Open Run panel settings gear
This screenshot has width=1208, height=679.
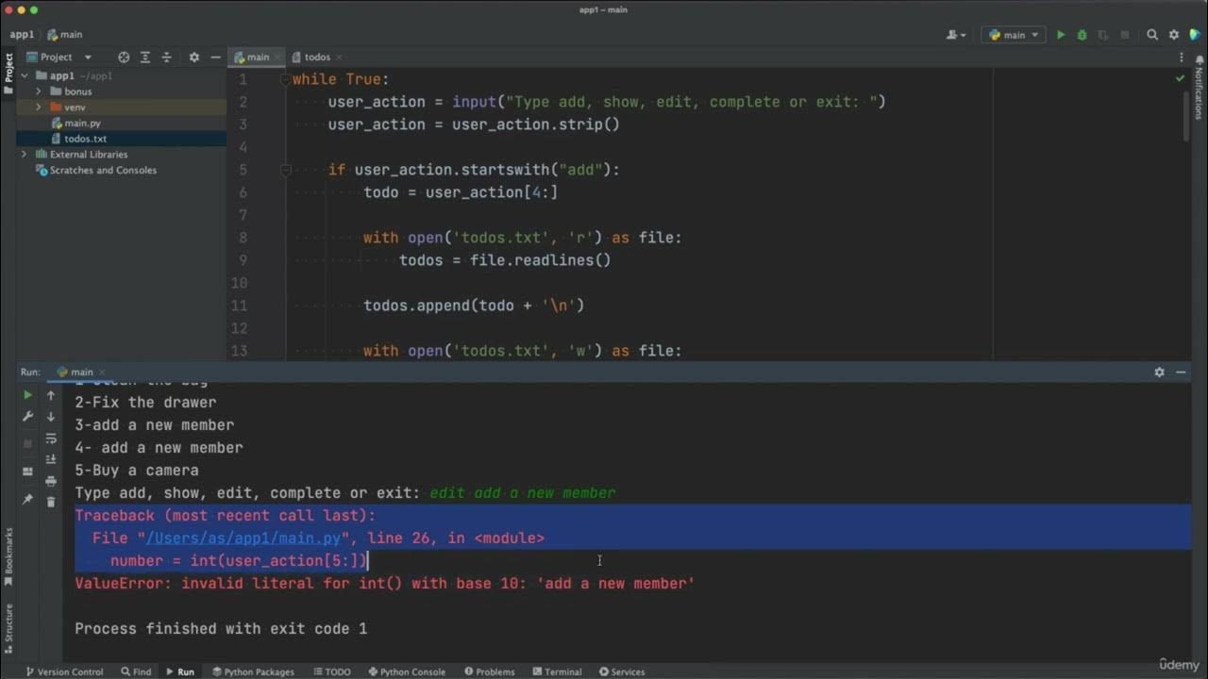1159,373
